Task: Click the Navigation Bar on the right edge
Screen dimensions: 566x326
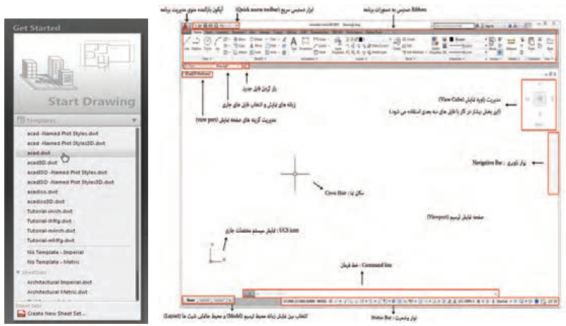Action: (553, 163)
